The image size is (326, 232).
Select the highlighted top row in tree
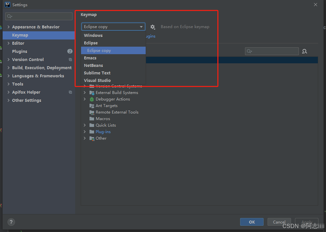click(x=232, y=60)
